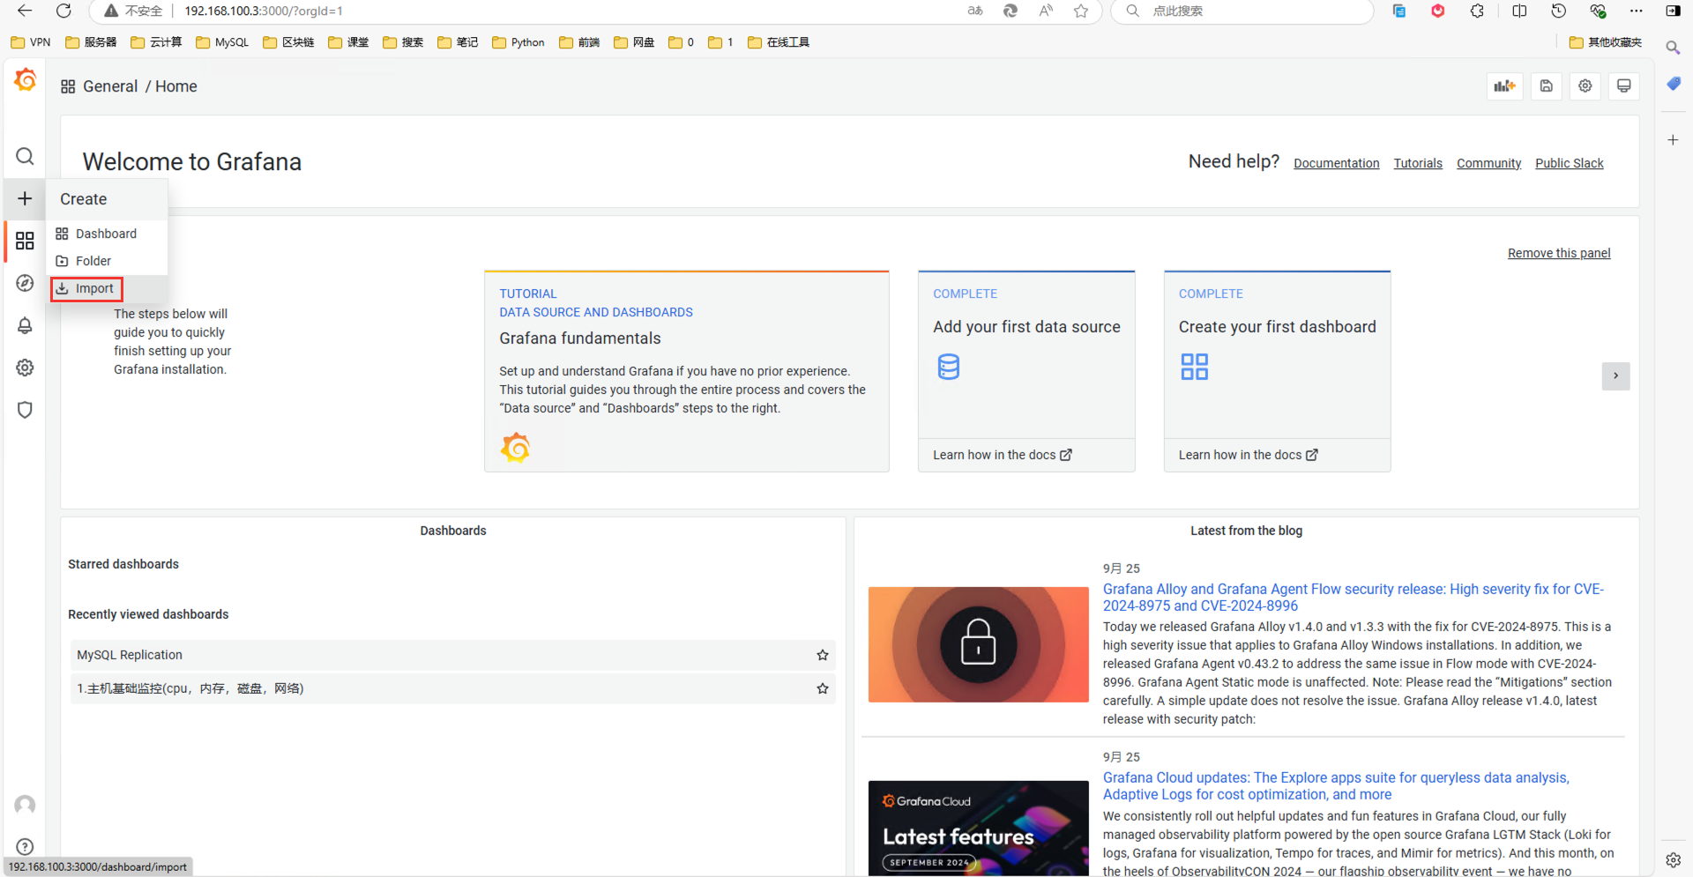Open the Community link
This screenshot has width=1693, height=877.
click(x=1488, y=163)
